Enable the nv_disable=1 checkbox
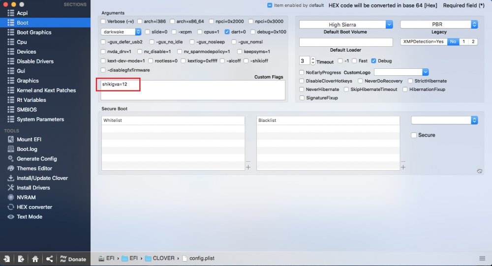Screen dimensions: 492x266 (140, 52)
